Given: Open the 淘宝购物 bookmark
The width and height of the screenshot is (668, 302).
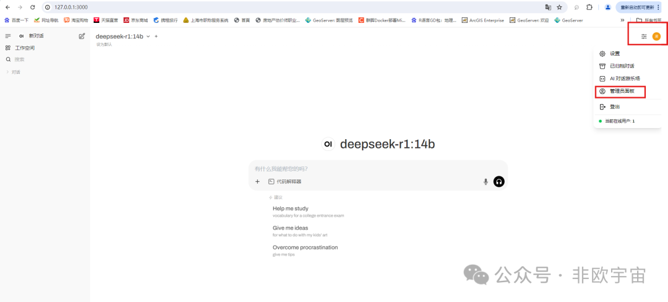Looking at the screenshot, I should (x=76, y=20).
